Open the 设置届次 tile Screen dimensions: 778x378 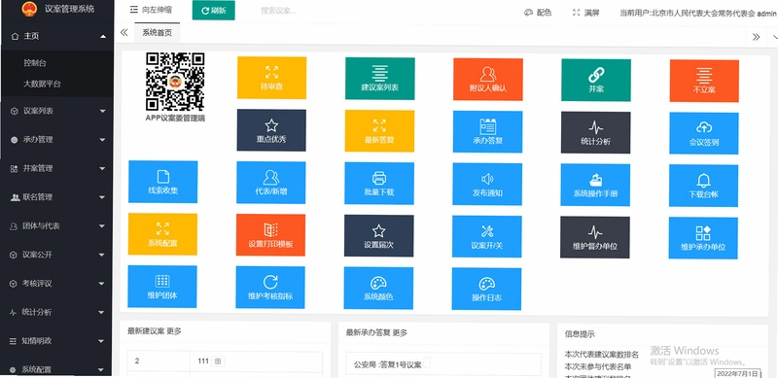[x=378, y=235]
